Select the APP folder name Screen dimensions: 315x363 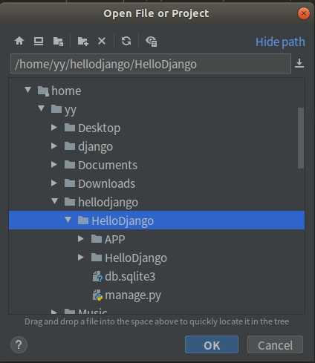114,239
